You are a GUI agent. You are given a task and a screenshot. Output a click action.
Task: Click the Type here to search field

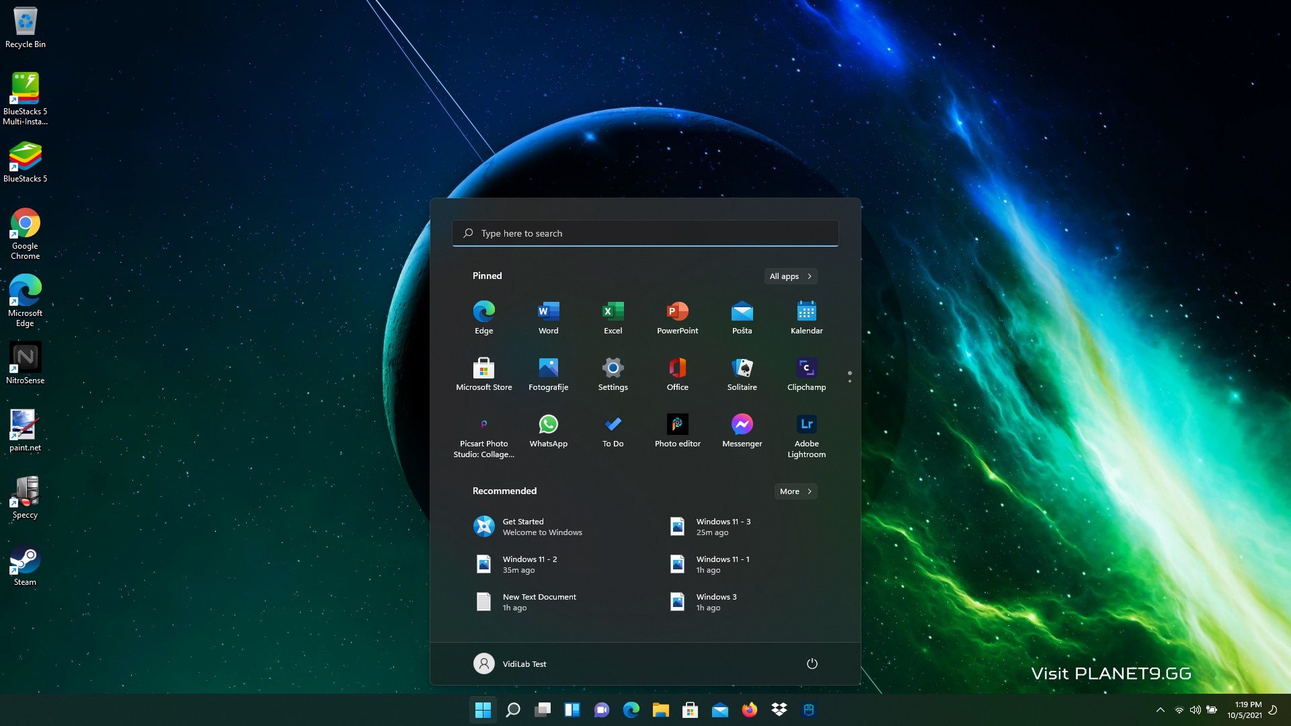[645, 233]
